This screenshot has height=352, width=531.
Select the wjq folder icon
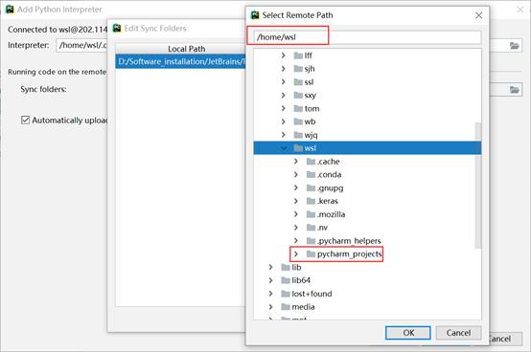298,135
